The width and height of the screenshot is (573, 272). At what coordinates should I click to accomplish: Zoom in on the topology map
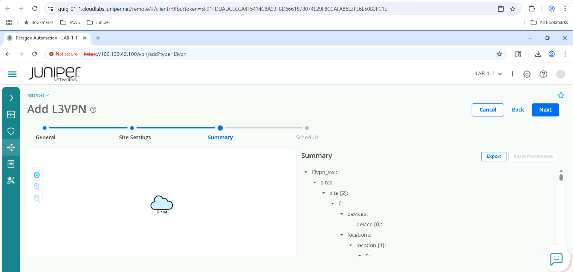[37, 187]
